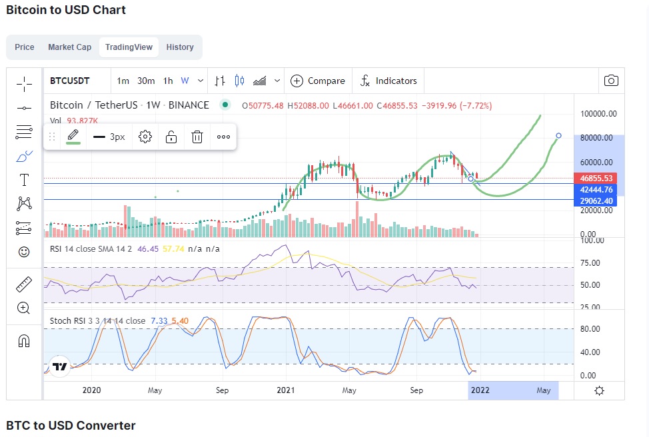Expand the chart style dropdown arrow
The height and width of the screenshot is (437, 649).
(277, 81)
